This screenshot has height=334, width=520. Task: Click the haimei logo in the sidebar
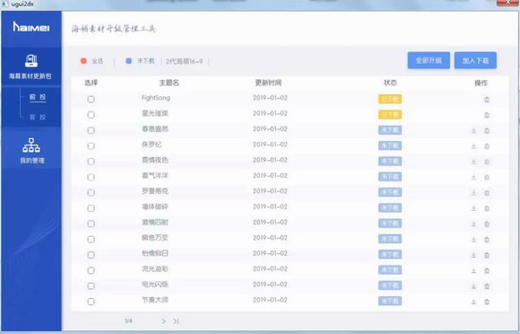click(31, 27)
